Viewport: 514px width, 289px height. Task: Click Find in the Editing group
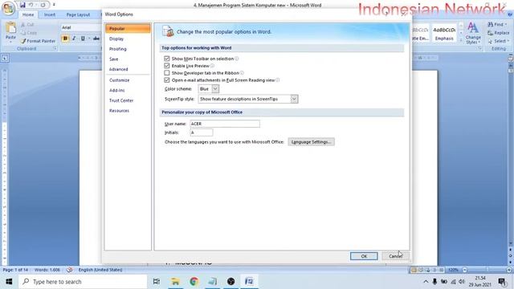point(497,25)
